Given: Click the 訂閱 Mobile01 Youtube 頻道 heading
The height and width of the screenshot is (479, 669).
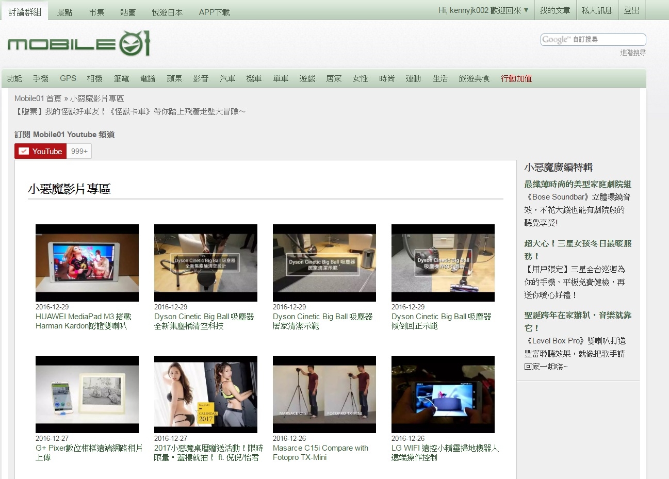Looking at the screenshot, I should (64, 135).
